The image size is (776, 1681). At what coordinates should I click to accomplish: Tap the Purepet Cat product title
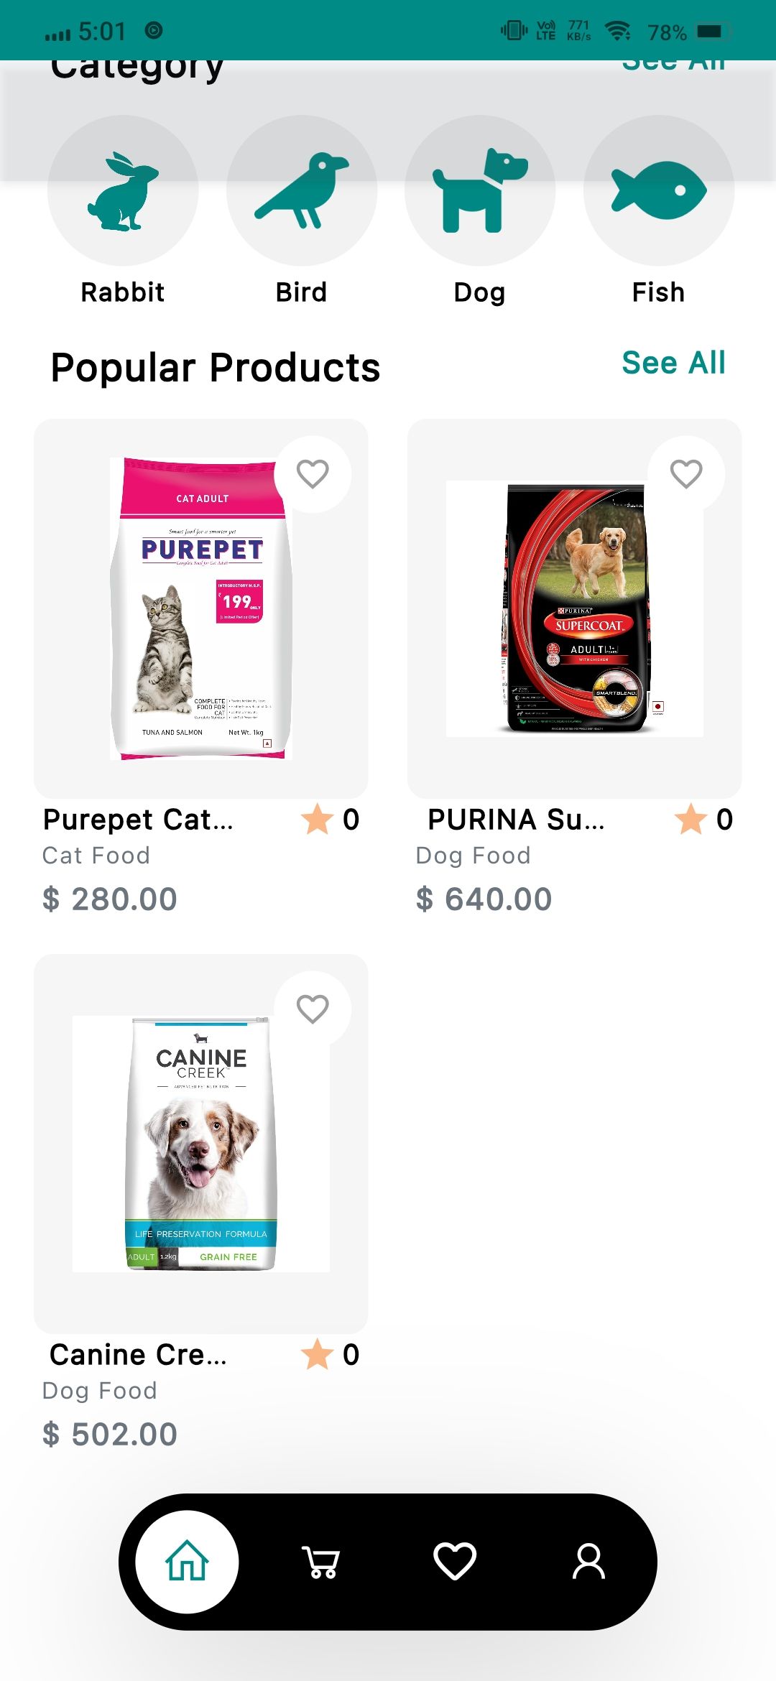[x=138, y=820]
